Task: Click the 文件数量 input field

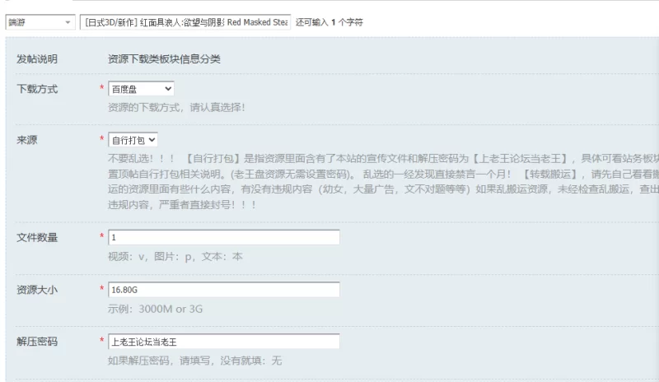Action: [223, 237]
